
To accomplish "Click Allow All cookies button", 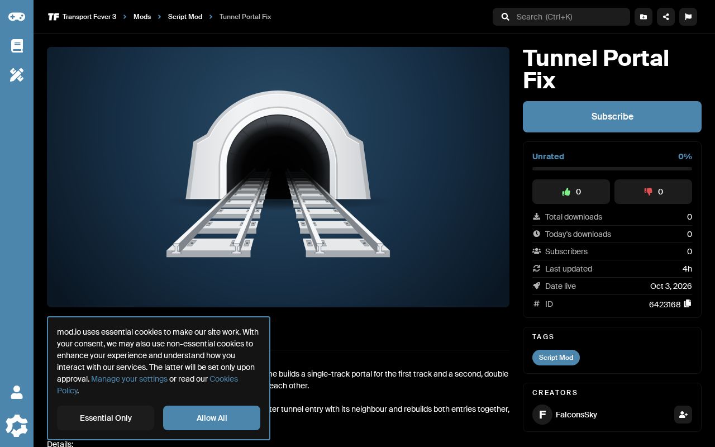I will tap(212, 418).
